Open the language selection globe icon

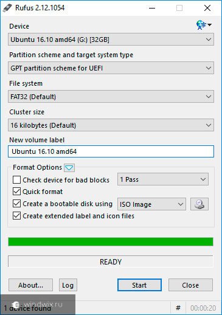point(204,25)
